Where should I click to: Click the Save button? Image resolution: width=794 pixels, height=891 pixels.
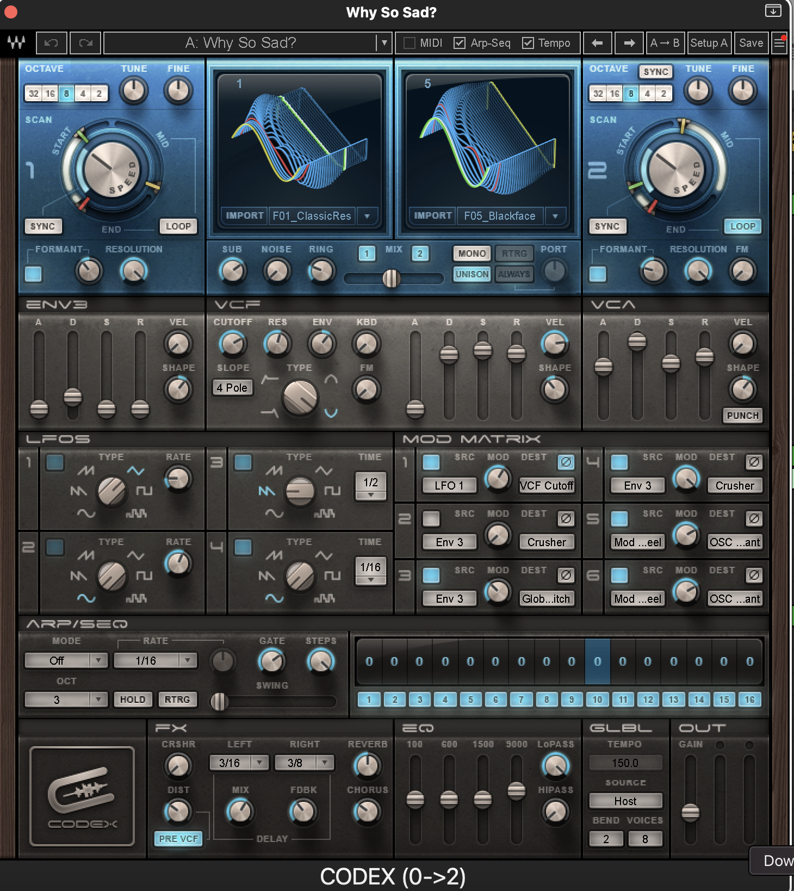pyautogui.click(x=751, y=43)
